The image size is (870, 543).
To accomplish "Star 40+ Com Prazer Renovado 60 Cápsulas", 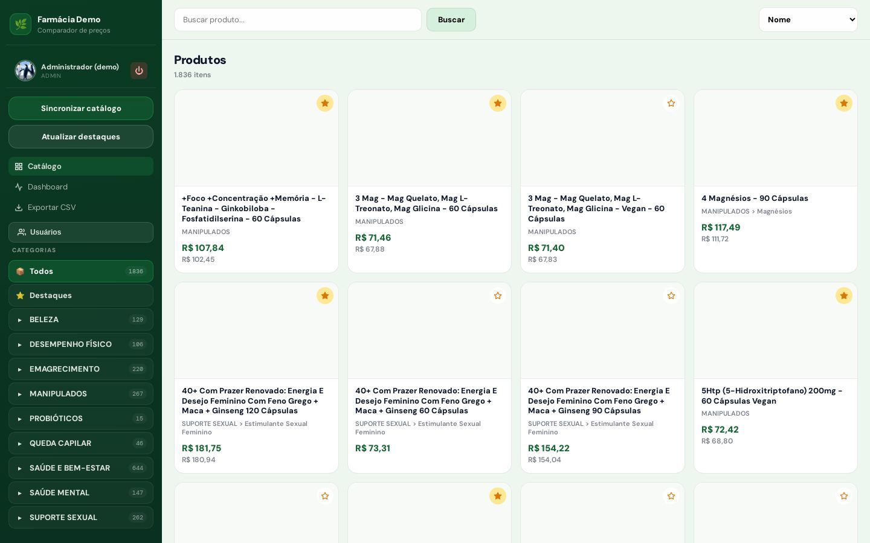I will tap(498, 296).
